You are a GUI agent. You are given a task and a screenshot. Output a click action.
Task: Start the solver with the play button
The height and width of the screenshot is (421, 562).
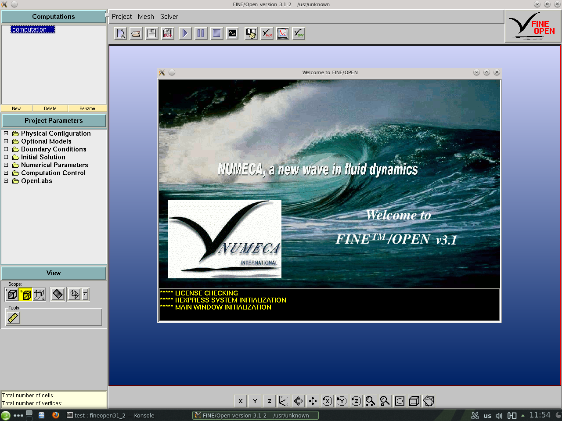[185, 33]
